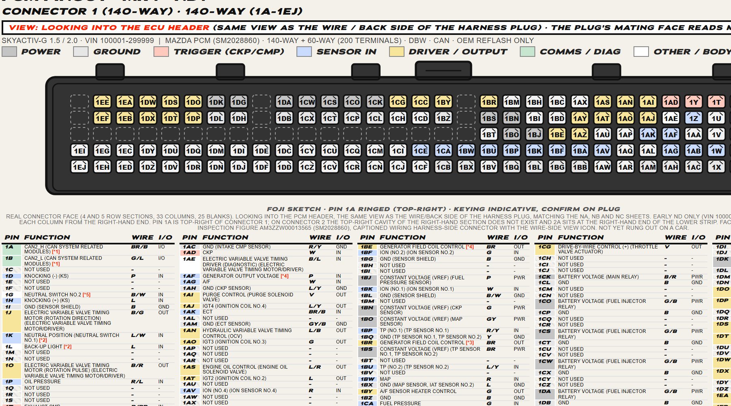Click the POWER legend color swatch
731x406 pixels.
[9, 52]
